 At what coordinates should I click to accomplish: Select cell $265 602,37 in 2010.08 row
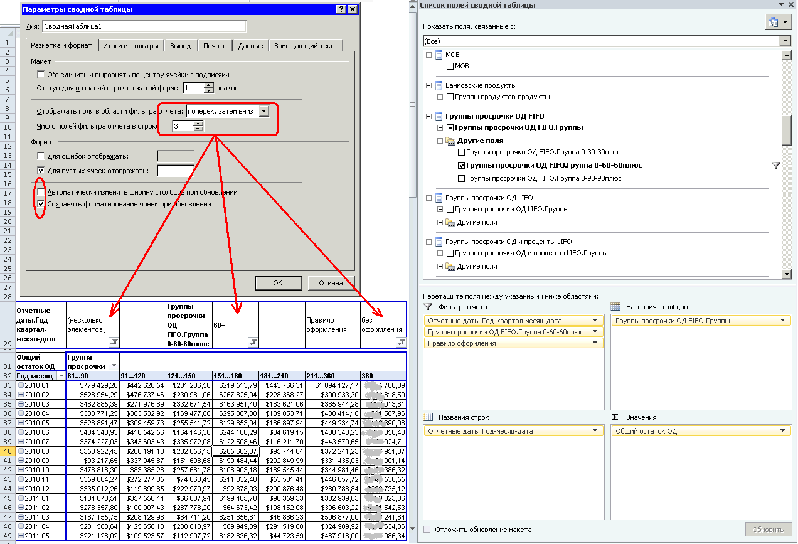(236, 451)
